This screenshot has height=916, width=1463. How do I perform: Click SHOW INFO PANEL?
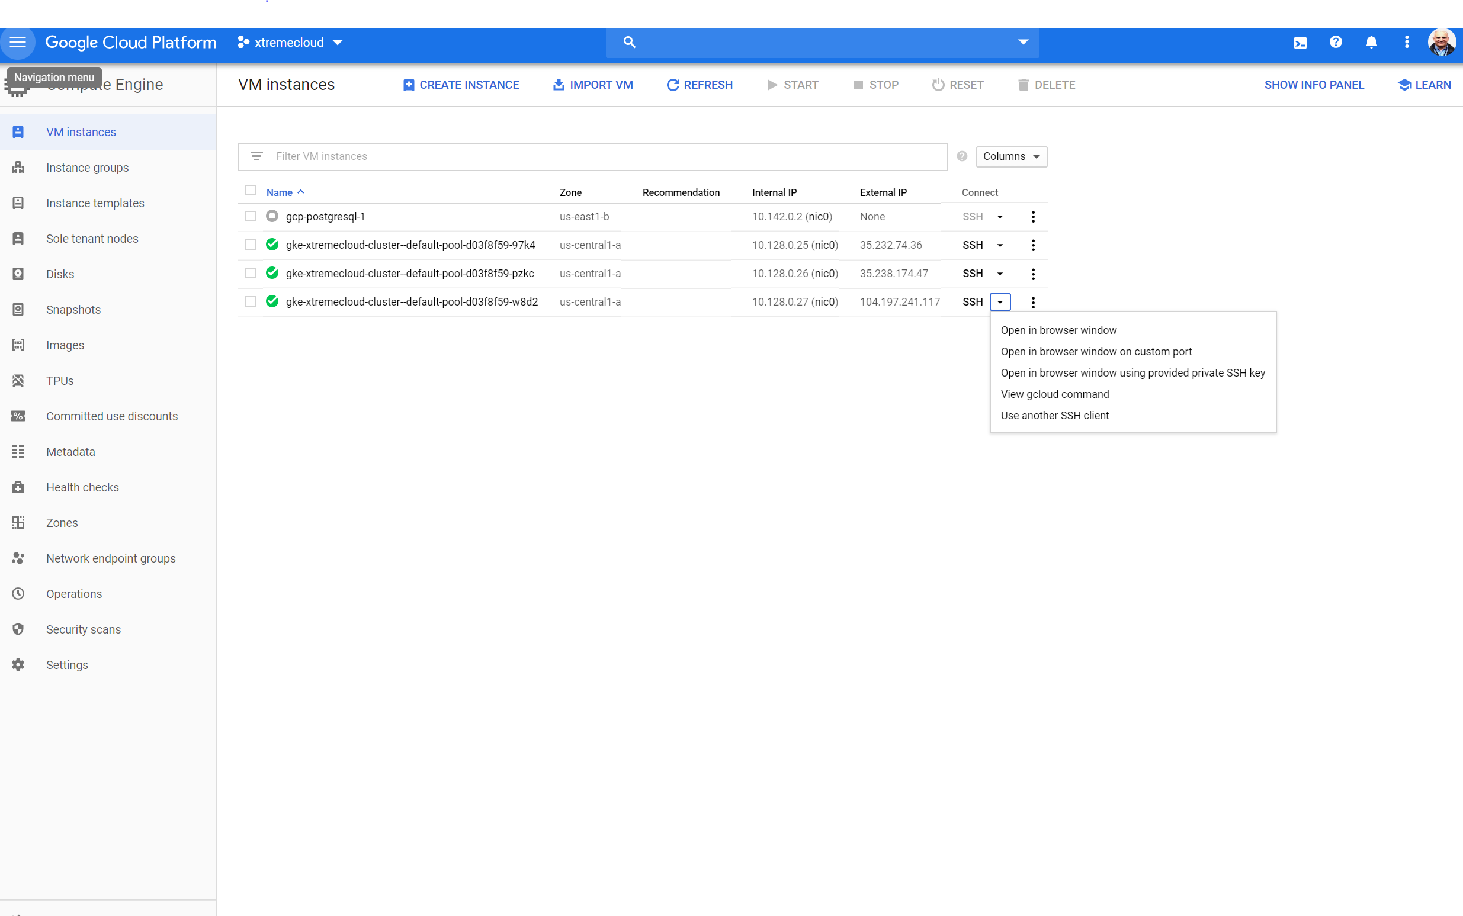point(1314,85)
